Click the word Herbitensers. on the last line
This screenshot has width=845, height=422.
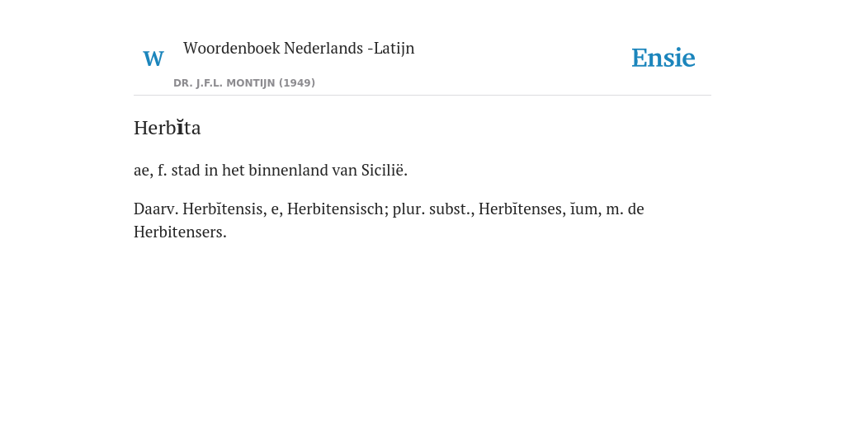(x=180, y=232)
